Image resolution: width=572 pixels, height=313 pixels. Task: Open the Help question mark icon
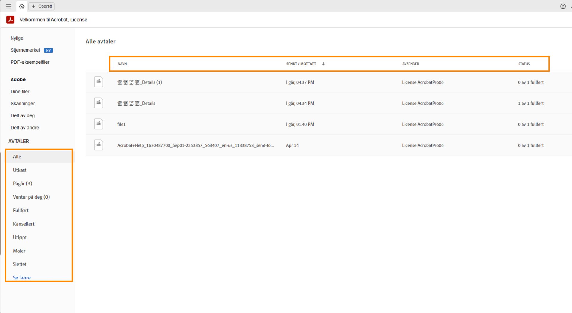point(563,6)
